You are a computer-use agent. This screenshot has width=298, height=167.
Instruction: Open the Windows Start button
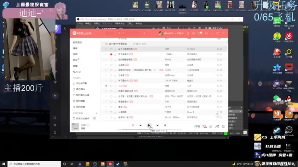coord(4,164)
